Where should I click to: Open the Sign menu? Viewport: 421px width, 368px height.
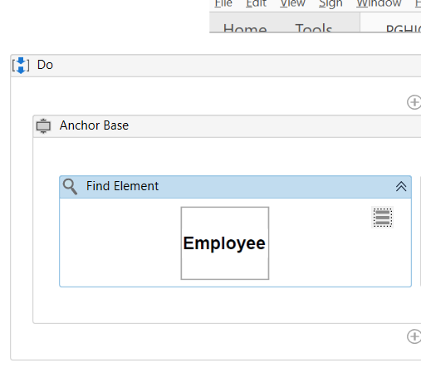[330, 4]
